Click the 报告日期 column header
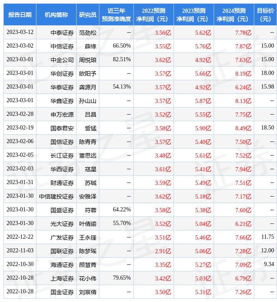 tap(20, 14)
